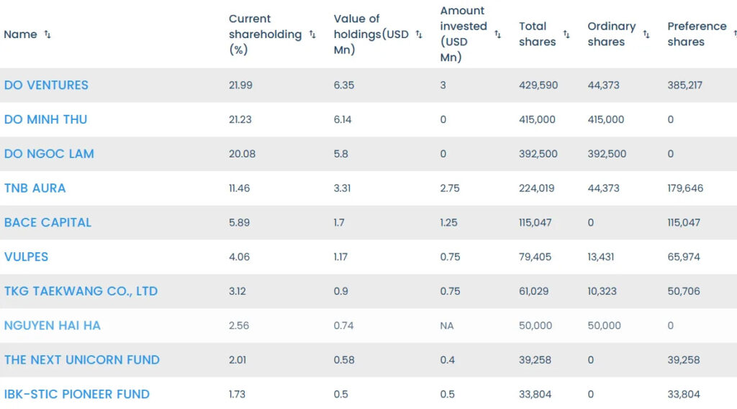Open DO VENTURES shareholder link
The height and width of the screenshot is (409, 737).
[46, 85]
